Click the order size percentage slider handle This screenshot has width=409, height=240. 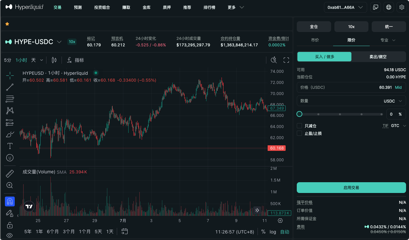pos(299,114)
